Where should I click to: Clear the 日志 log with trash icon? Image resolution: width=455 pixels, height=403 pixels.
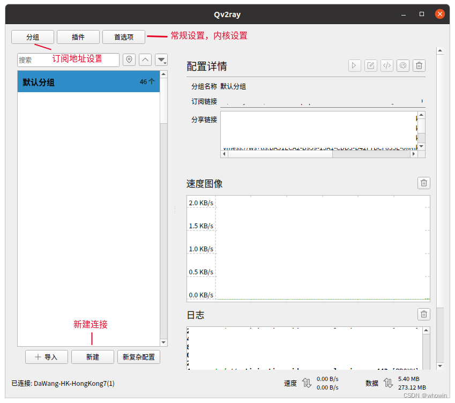424,314
